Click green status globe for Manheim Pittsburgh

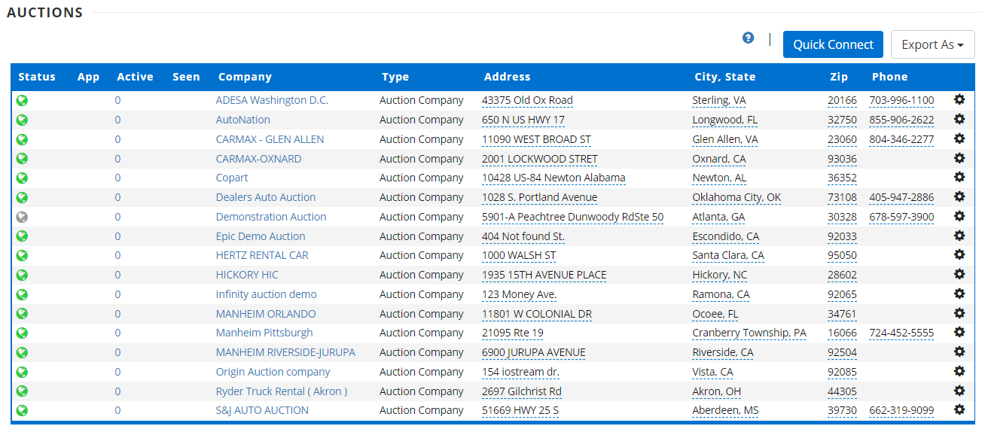tap(22, 333)
